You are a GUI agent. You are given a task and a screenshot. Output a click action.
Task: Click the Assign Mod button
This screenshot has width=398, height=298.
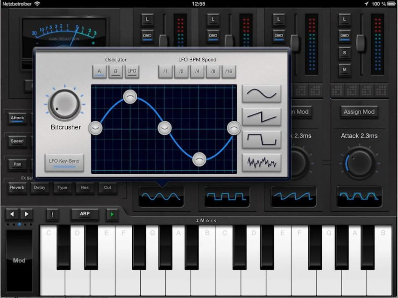coord(359,112)
